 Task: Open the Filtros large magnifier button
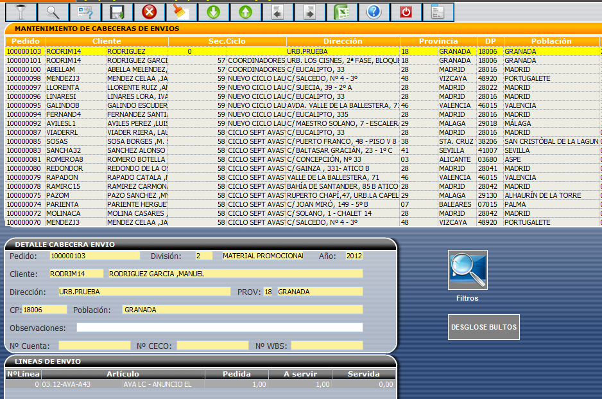pos(467,270)
